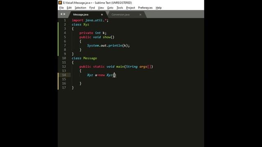Viewport: 262px width, 147px height.
Task: Open the Find menu
Action: tap(92, 8)
